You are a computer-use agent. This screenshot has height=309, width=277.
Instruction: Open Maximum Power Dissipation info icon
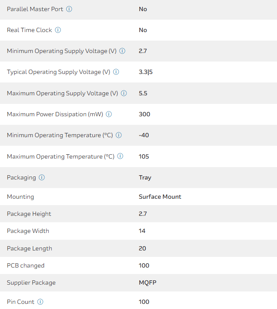[109, 114]
